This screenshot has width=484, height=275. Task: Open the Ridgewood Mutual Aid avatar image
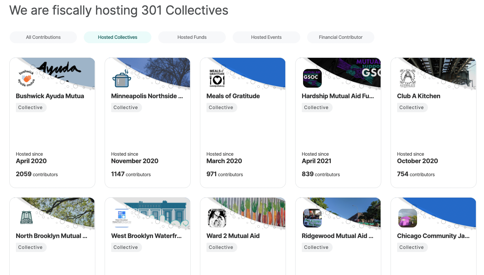coord(312,218)
